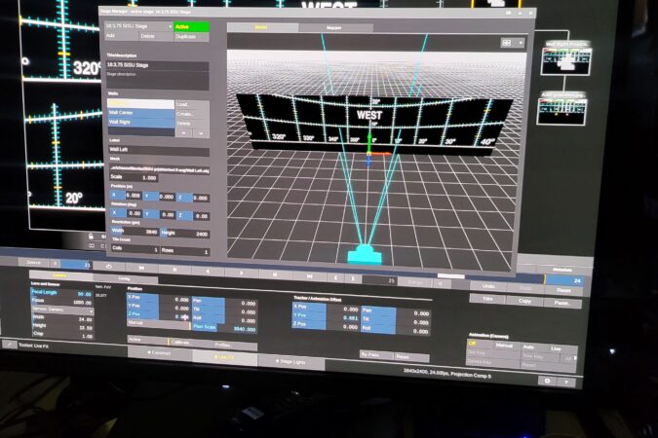This screenshot has height=438, width=658.
Task: Click the move wall up arrow
Action: (x=185, y=132)
